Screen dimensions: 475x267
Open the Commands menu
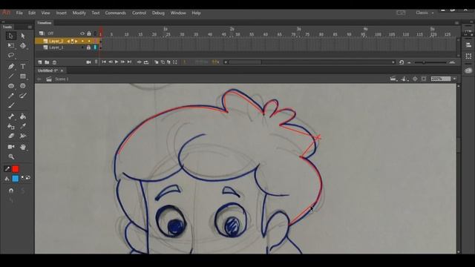tap(116, 13)
